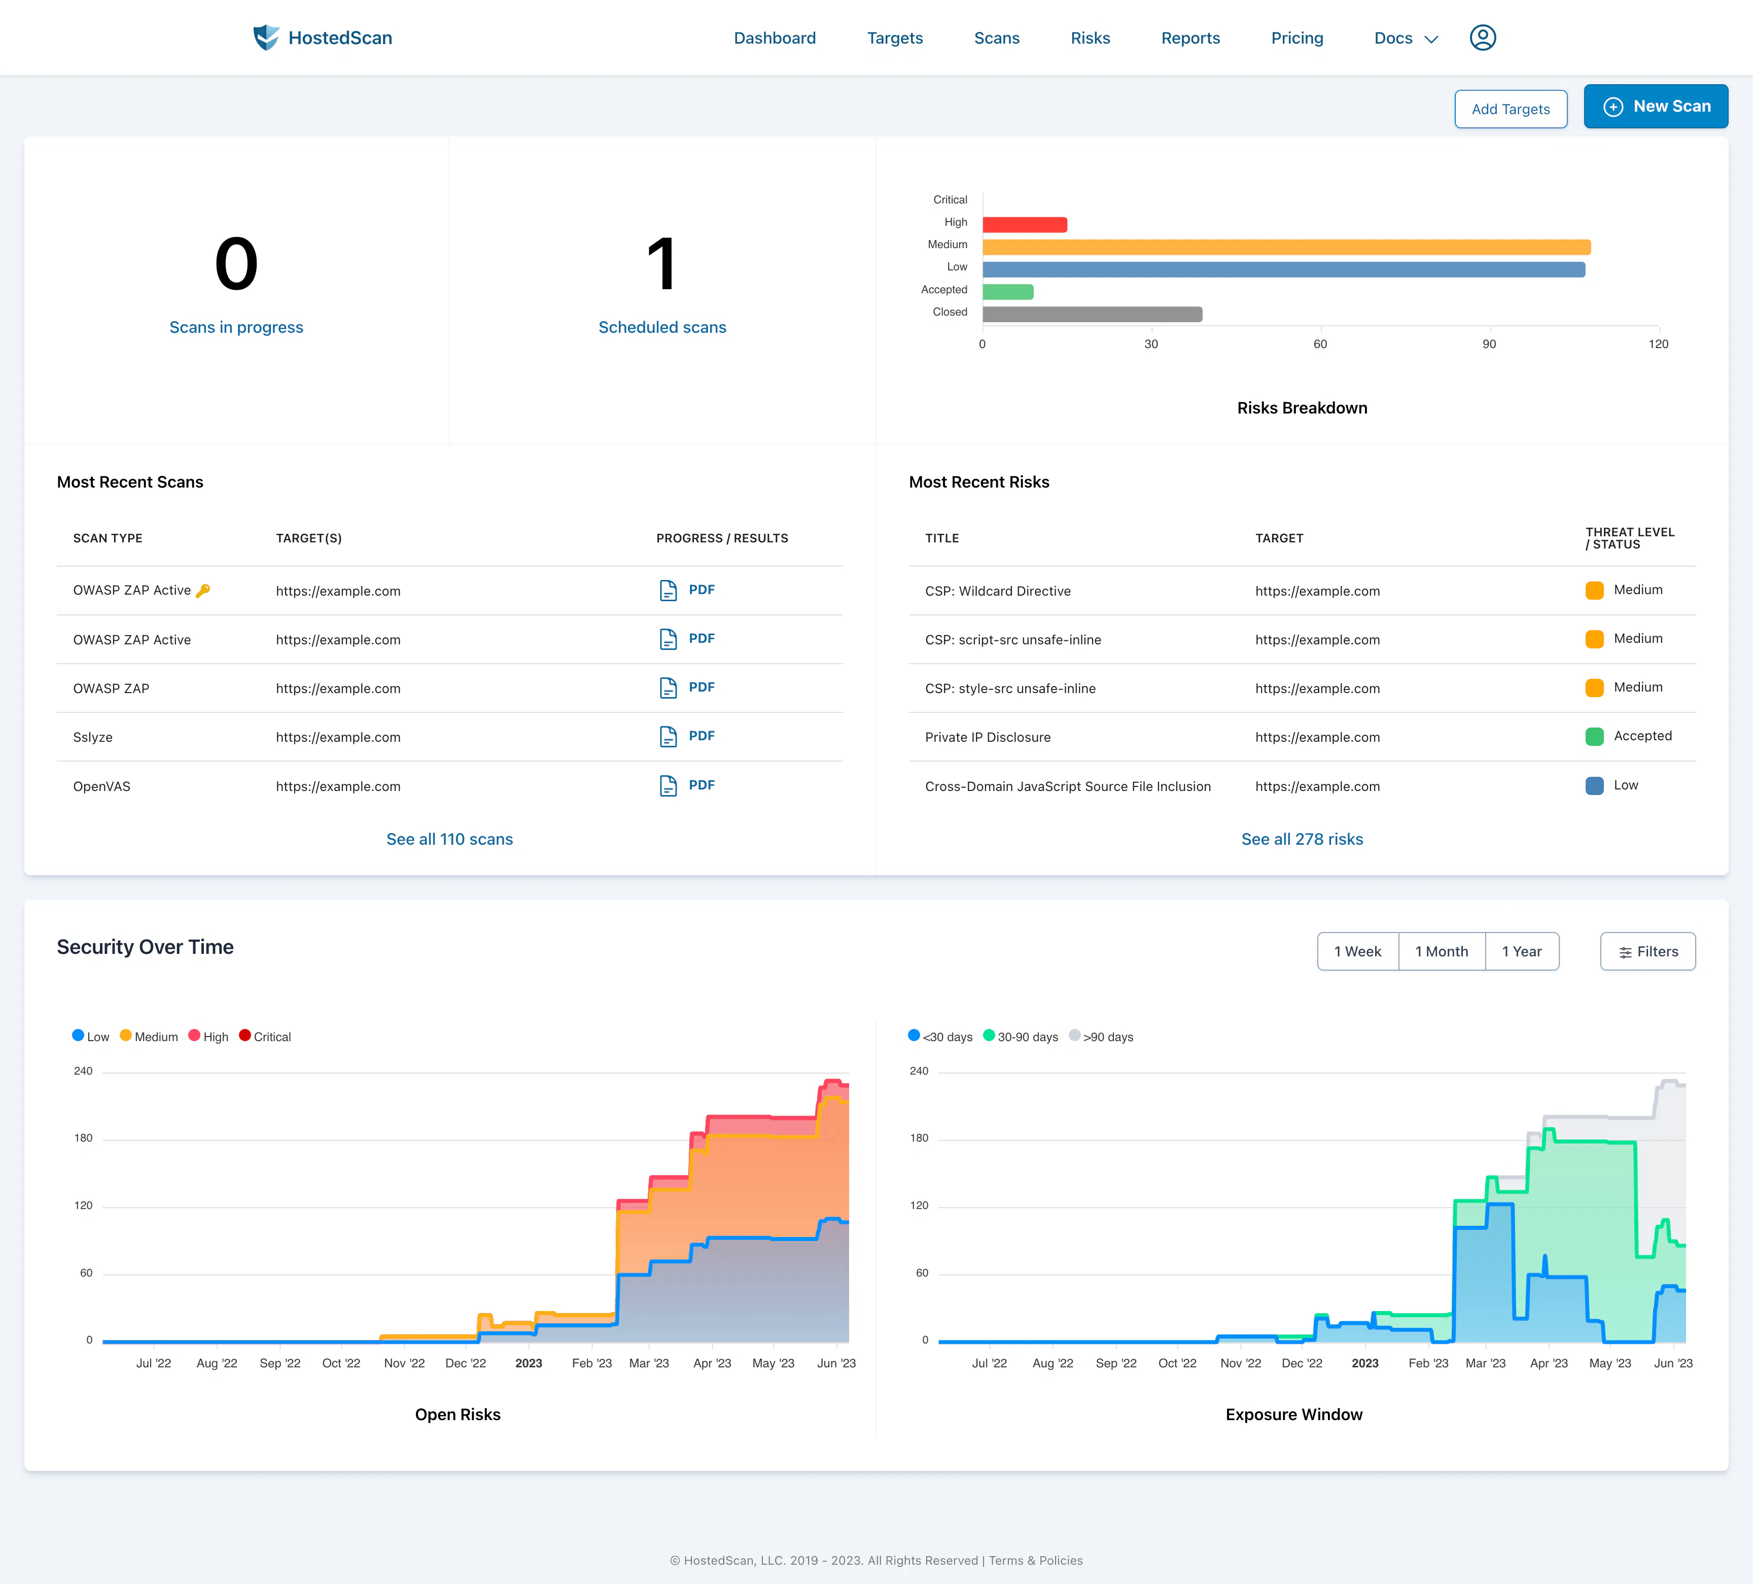1753x1584 pixels.
Task: Toggle <30 days series in Exposure legend
Action: 940,1037
